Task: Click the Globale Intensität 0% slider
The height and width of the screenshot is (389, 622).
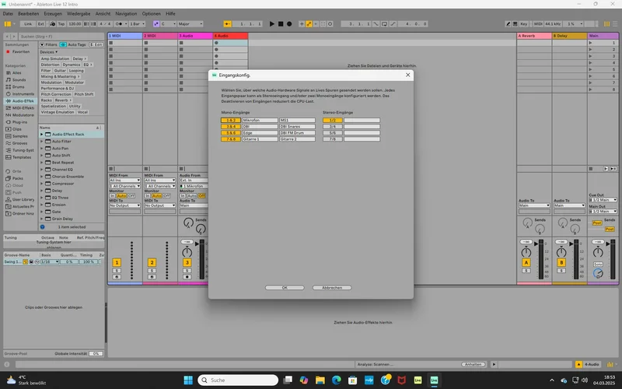Action: tap(96, 354)
